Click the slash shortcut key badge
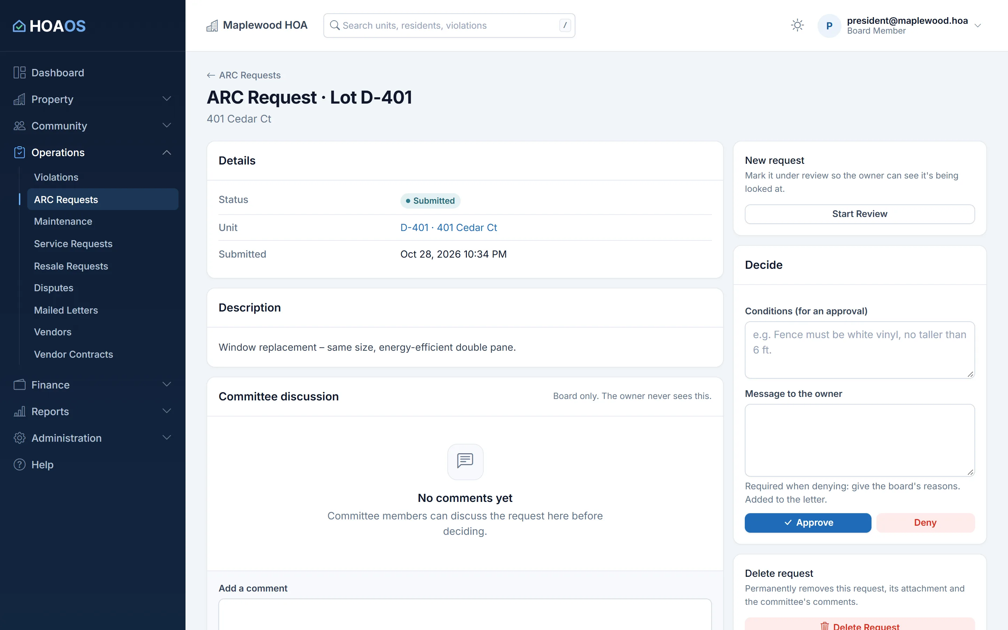Image resolution: width=1008 pixels, height=630 pixels. pos(565,26)
